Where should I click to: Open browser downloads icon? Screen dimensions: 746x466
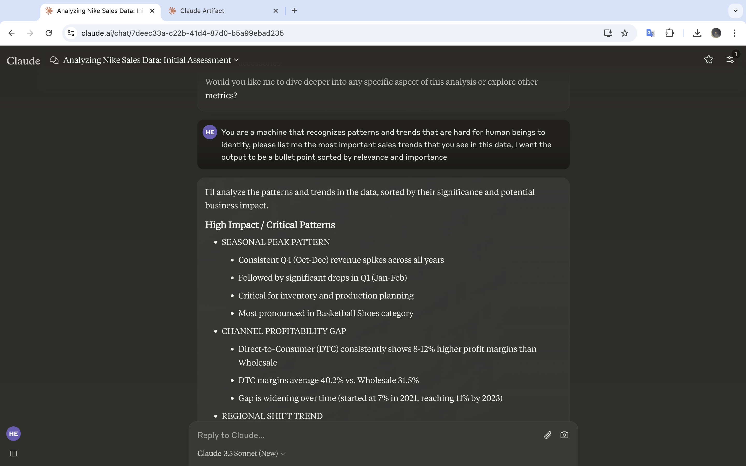(697, 33)
